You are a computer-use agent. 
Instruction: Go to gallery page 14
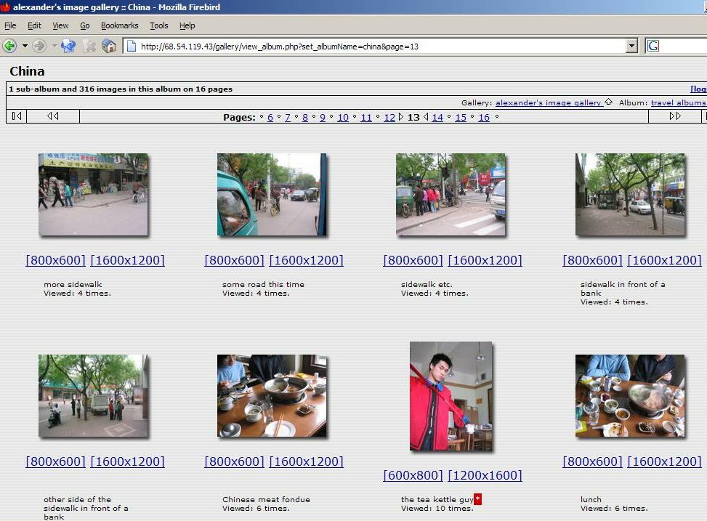(437, 117)
